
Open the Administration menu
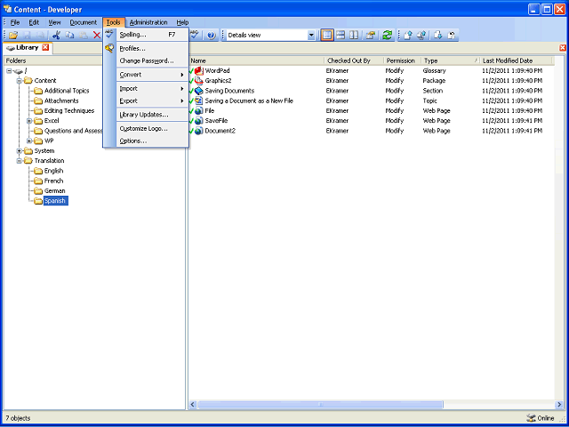pyautogui.click(x=148, y=22)
